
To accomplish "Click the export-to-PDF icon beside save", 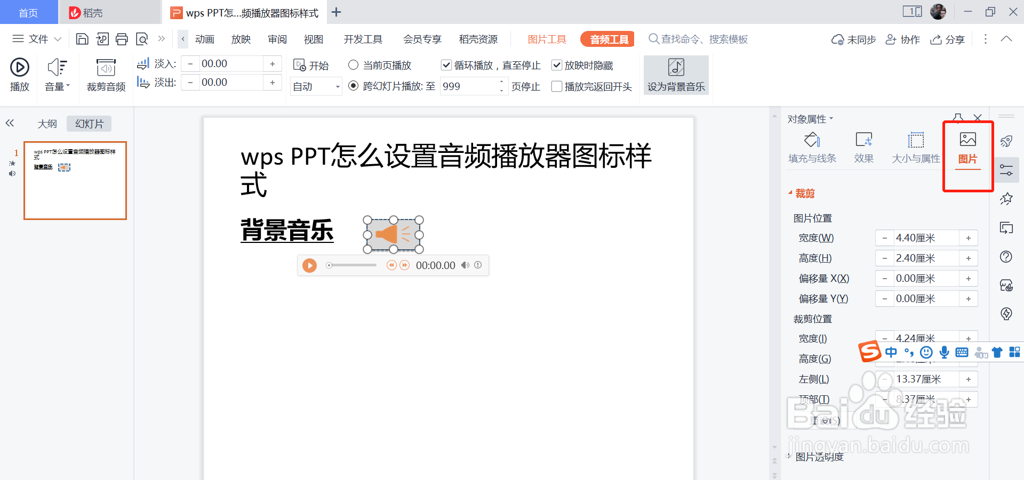I will (102, 39).
